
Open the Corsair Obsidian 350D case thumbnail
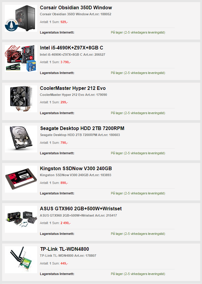21,18
